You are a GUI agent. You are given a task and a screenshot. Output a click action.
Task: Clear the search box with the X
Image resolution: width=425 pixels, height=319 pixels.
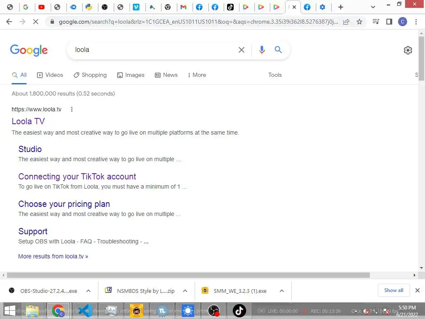pyautogui.click(x=241, y=50)
